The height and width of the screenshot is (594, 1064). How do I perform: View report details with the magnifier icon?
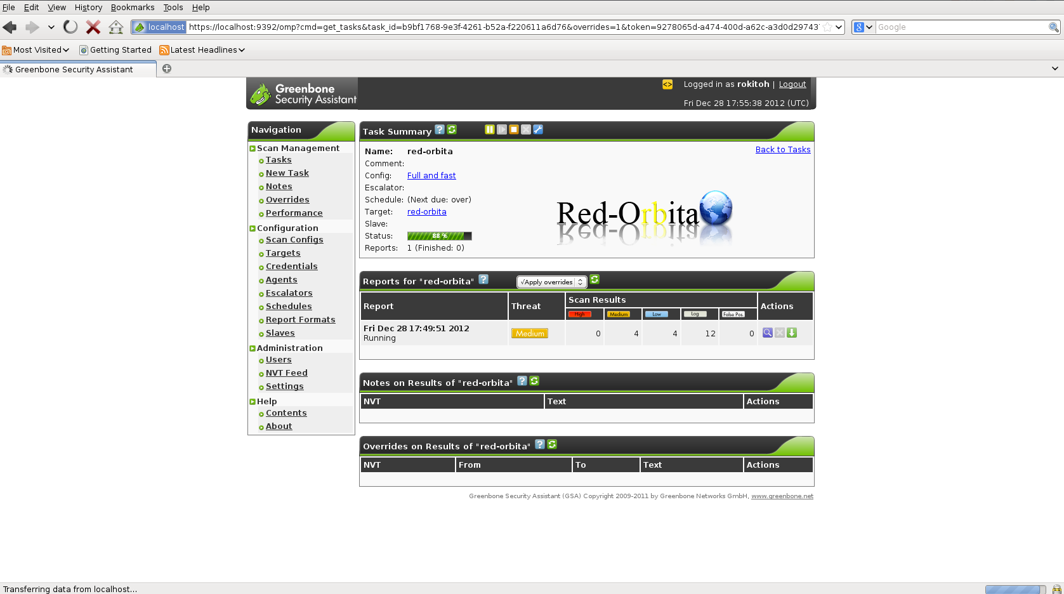coord(767,333)
